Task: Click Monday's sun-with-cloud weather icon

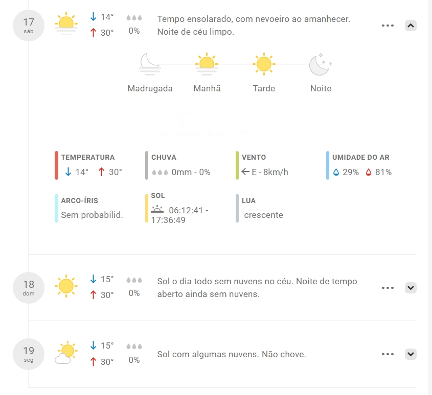Action: click(66, 353)
